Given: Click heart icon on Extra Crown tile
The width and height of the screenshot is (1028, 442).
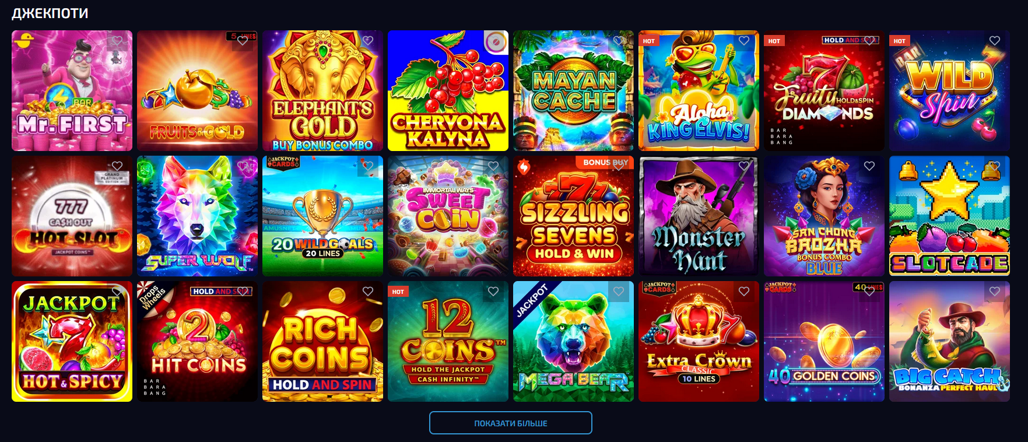Looking at the screenshot, I should pos(744,292).
